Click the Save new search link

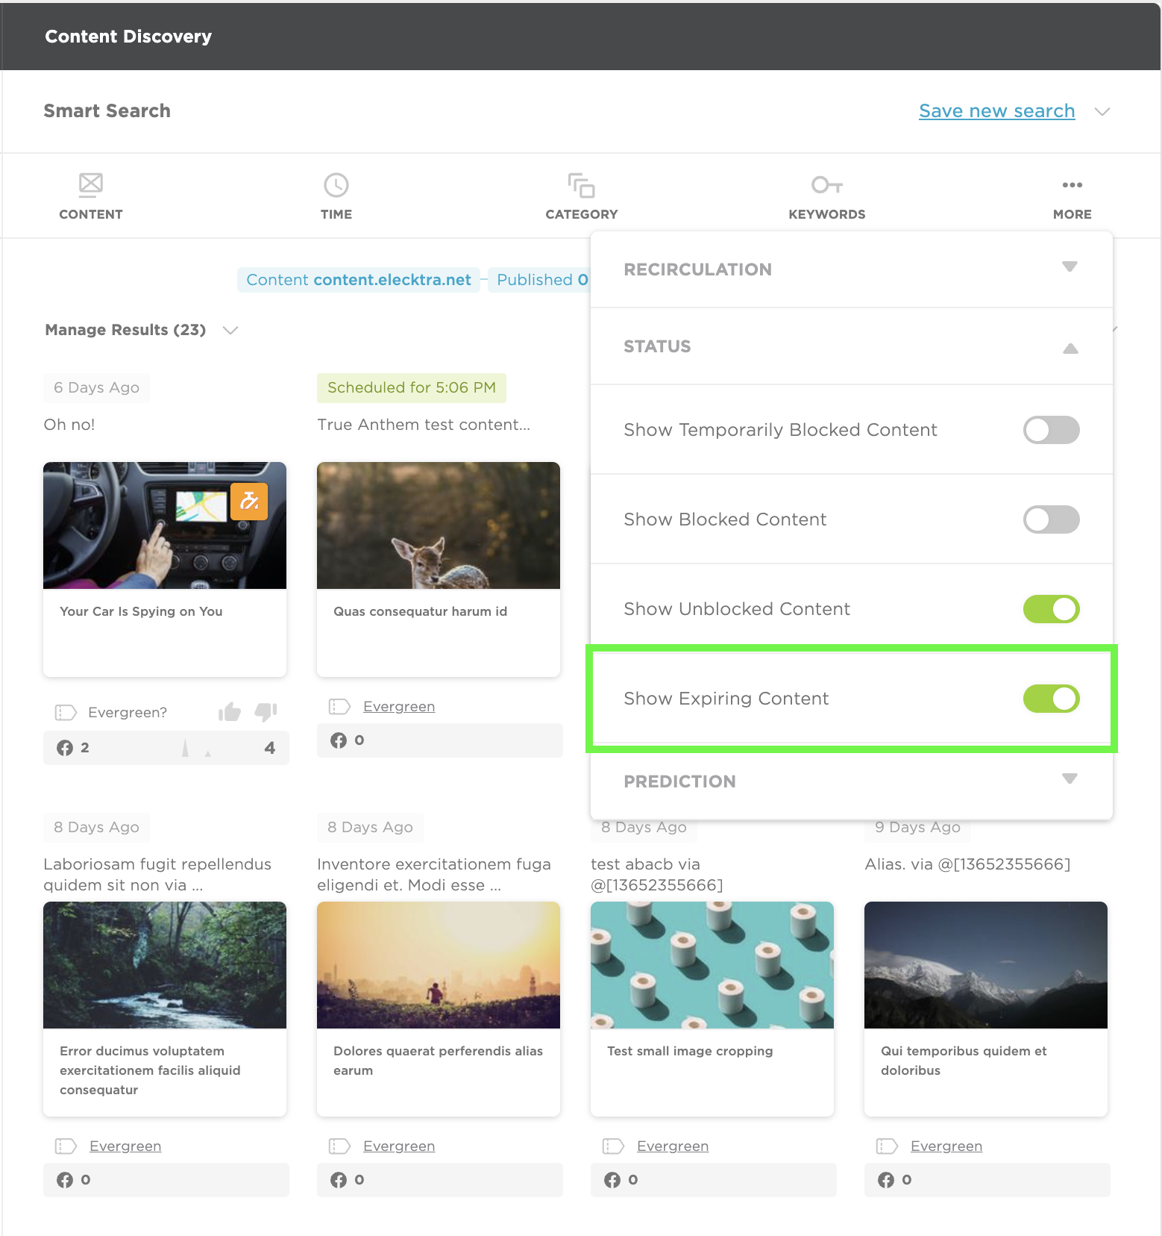point(996,111)
